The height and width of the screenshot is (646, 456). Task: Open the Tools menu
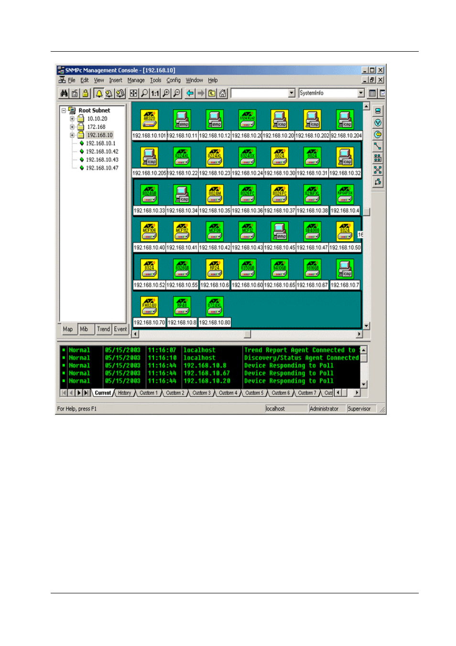tap(156, 80)
